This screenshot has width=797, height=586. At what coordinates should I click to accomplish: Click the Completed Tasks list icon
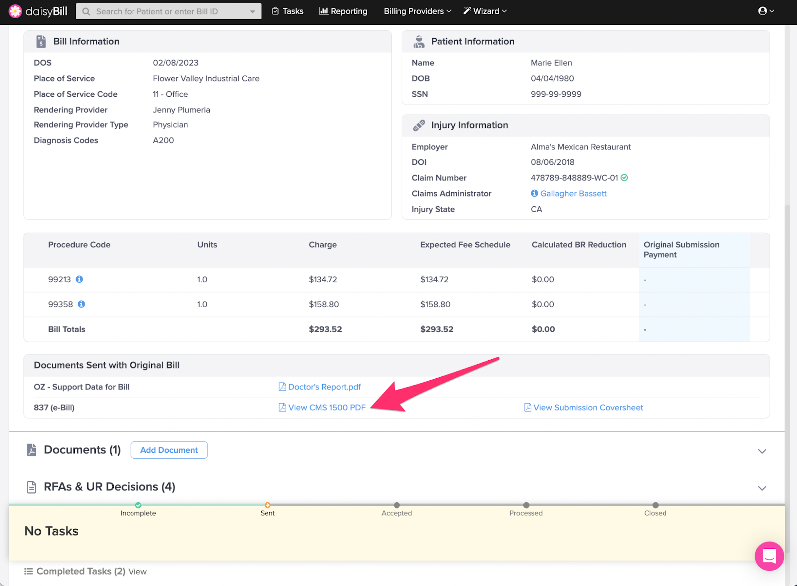[x=29, y=571]
